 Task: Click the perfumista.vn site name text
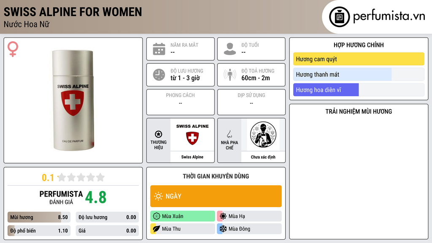(x=389, y=16)
